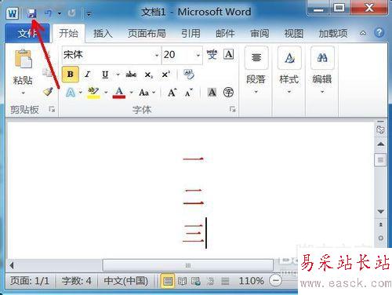Click the Save icon in quick access toolbar

(x=32, y=13)
